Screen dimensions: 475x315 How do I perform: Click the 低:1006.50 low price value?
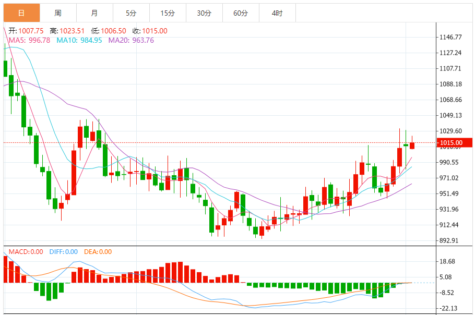109,31
